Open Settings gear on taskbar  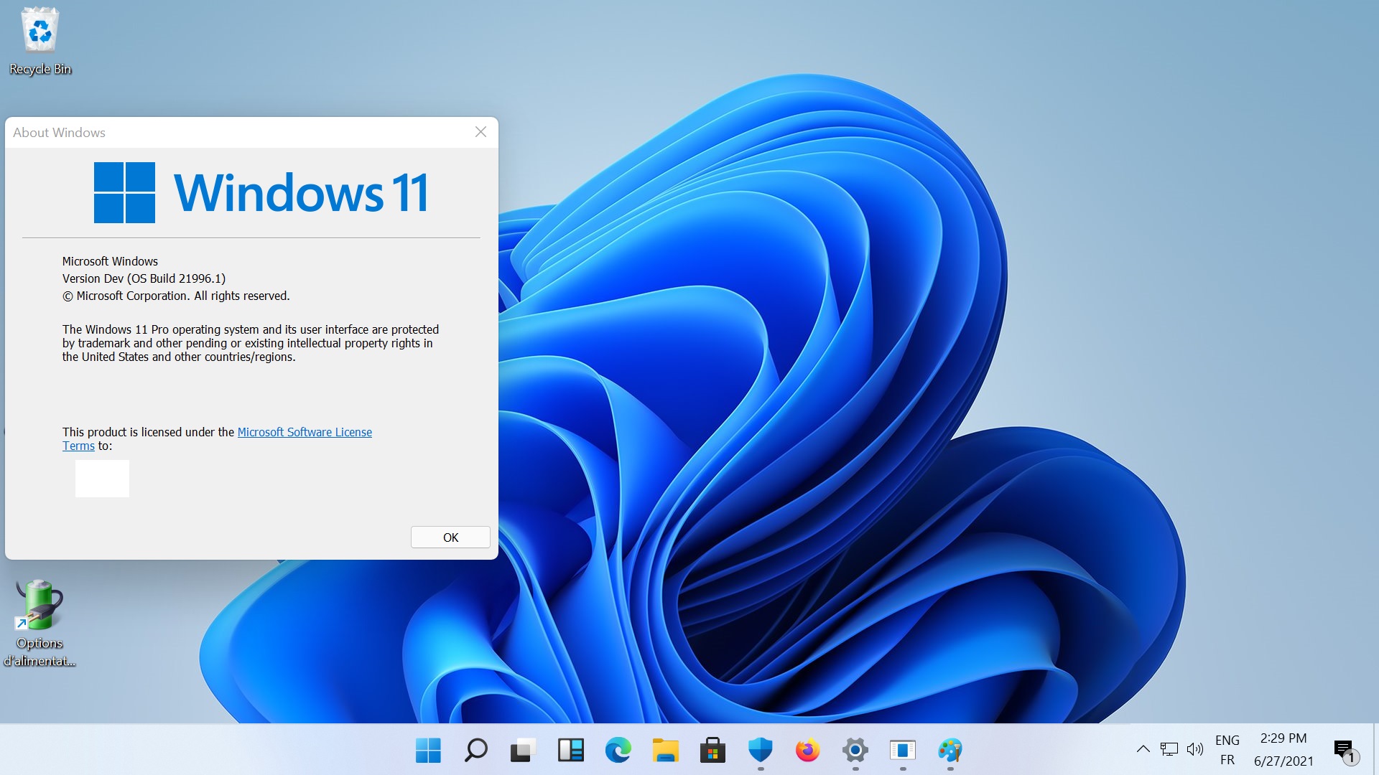click(x=855, y=751)
